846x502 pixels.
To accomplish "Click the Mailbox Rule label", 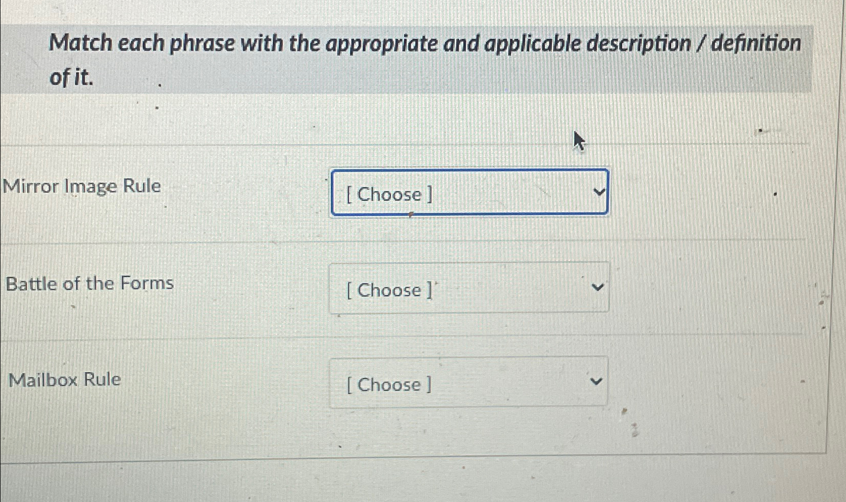I will pyautogui.click(x=65, y=379).
